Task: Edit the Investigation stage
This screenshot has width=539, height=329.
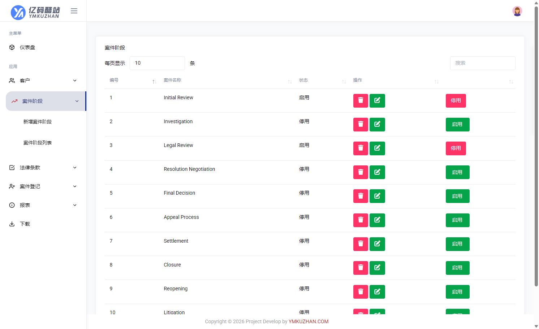Action: (x=377, y=125)
